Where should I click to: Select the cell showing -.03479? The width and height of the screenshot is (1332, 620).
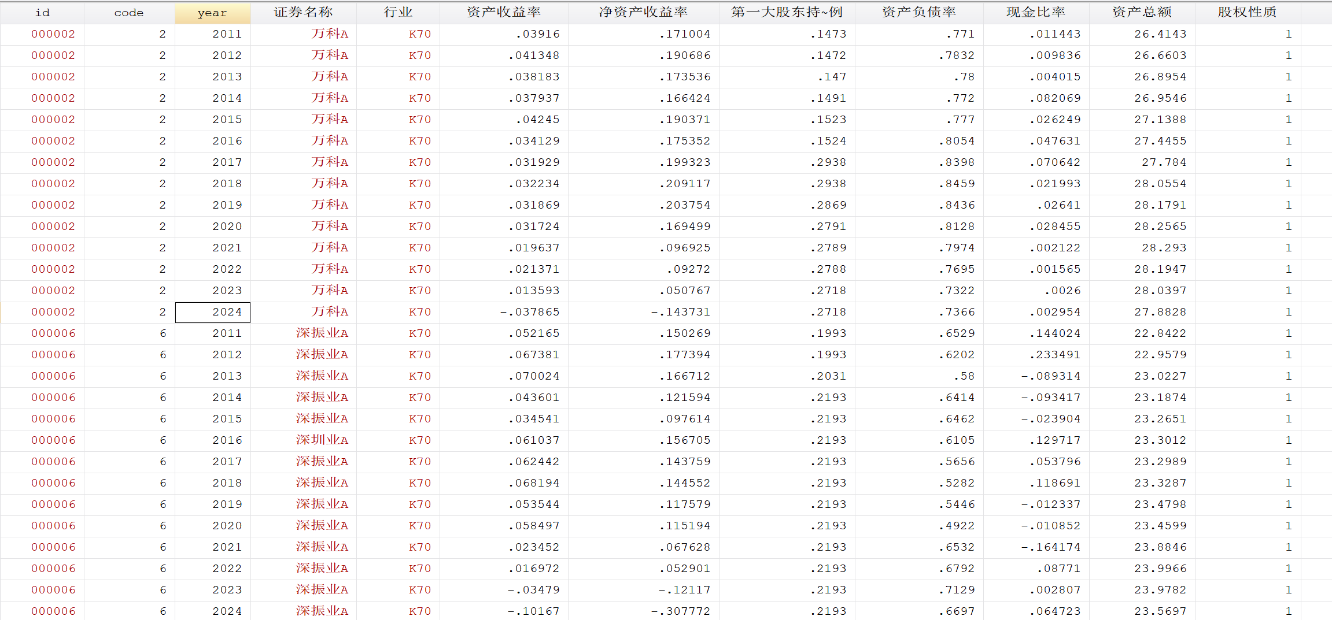(x=504, y=590)
